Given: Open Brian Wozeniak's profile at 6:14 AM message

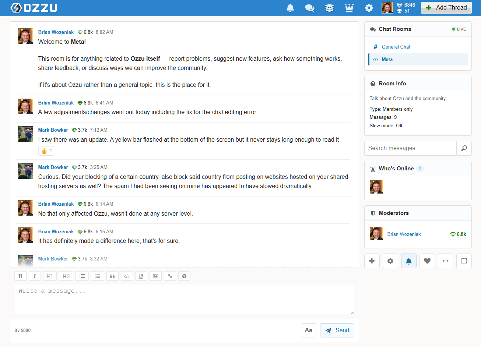Looking at the screenshot, I should click(x=56, y=204).
